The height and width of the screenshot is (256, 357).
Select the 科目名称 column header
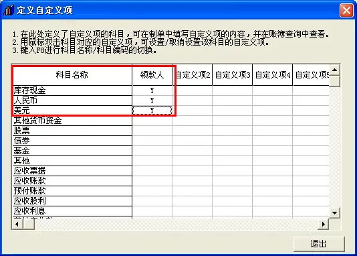click(x=72, y=75)
